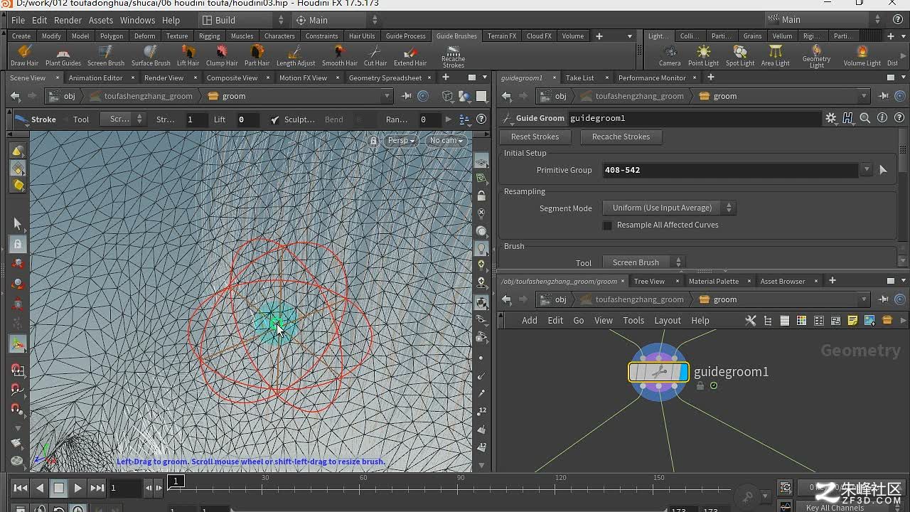Image resolution: width=910 pixels, height=512 pixels.
Task: Activate the Screen Brush shelf tool
Action: tap(106, 55)
